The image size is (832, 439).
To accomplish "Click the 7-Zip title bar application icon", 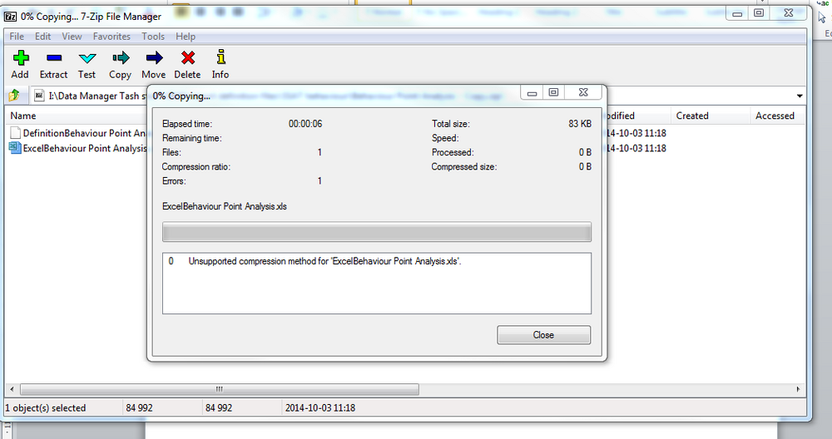I will click(x=10, y=17).
